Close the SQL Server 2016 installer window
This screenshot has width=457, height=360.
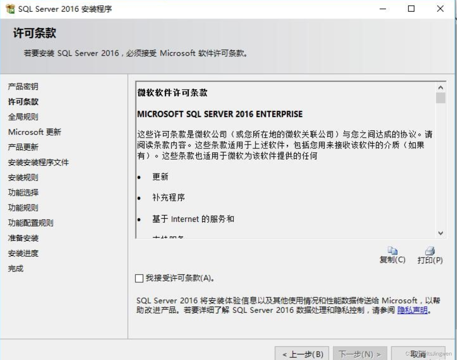tap(440, 9)
